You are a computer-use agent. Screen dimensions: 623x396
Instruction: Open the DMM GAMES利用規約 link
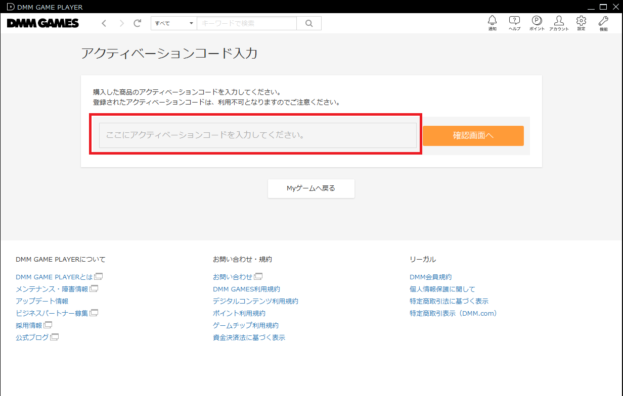(246, 289)
